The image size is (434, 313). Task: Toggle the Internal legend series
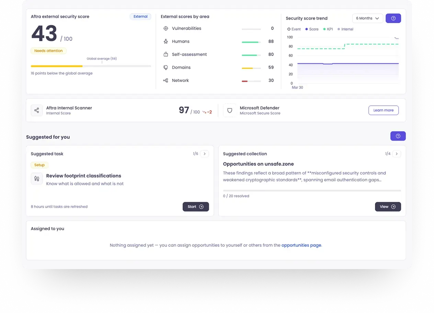click(x=345, y=29)
